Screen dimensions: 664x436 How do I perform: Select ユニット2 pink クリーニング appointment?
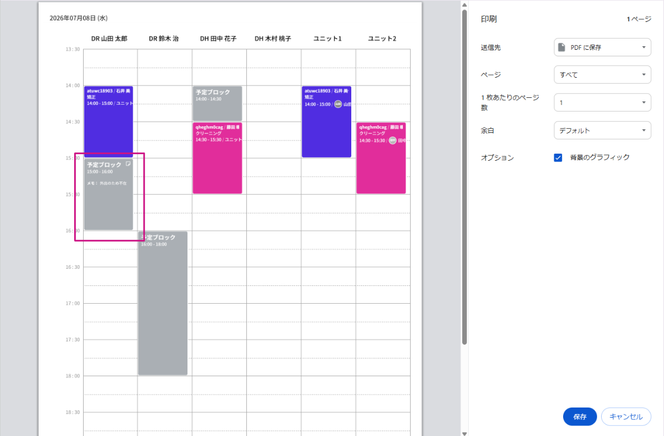[x=381, y=158]
